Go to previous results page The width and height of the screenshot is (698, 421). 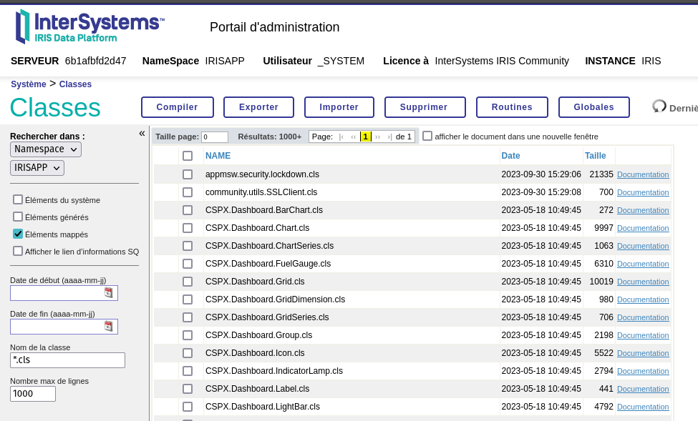353,137
